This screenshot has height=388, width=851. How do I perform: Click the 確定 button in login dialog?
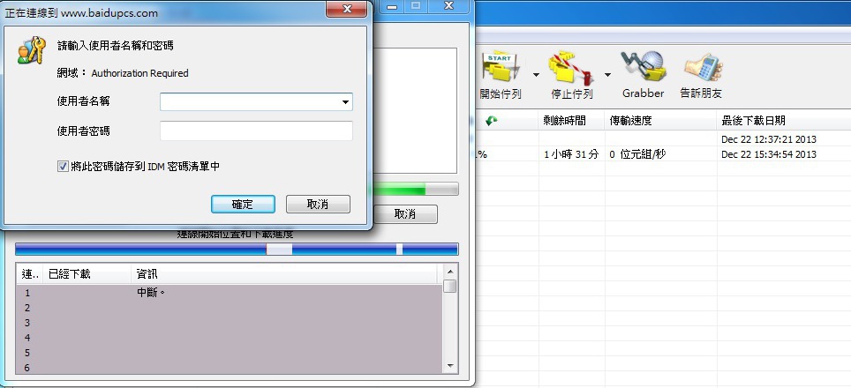[243, 205]
